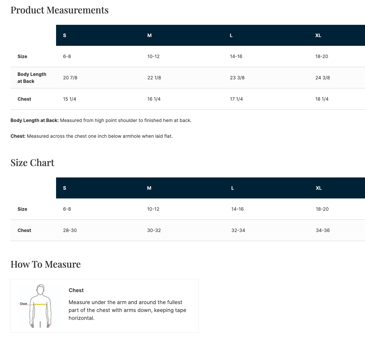The height and width of the screenshot is (340, 365).
Task: Select the S column header in Product Measurements
Action: tap(65, 35)
